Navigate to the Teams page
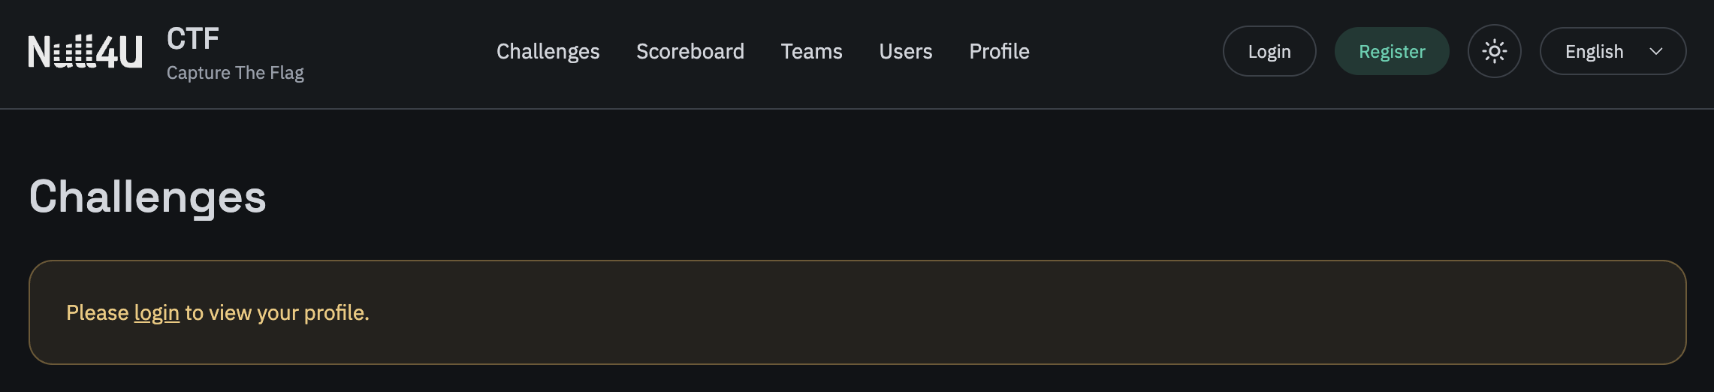The width and height of the screenshot is (1714, 392). (811, 51)
